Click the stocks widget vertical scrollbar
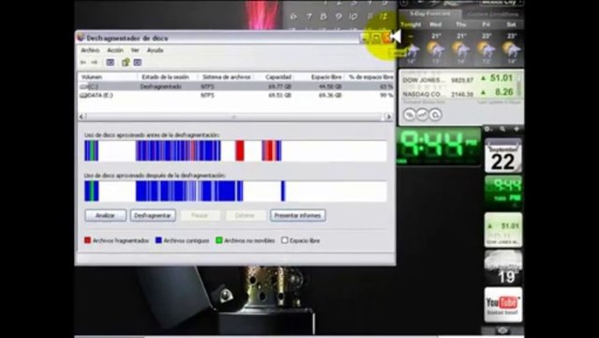This screenshot has height=338, width=599. click(519, 84)
